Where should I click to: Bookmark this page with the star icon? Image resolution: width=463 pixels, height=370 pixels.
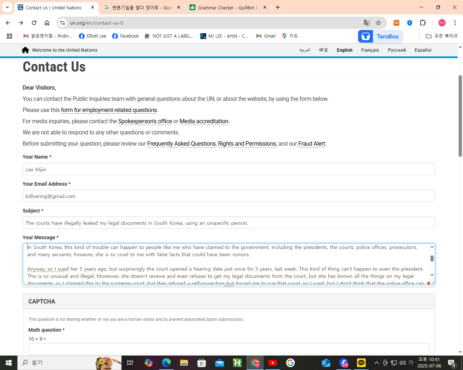point(378,23)
